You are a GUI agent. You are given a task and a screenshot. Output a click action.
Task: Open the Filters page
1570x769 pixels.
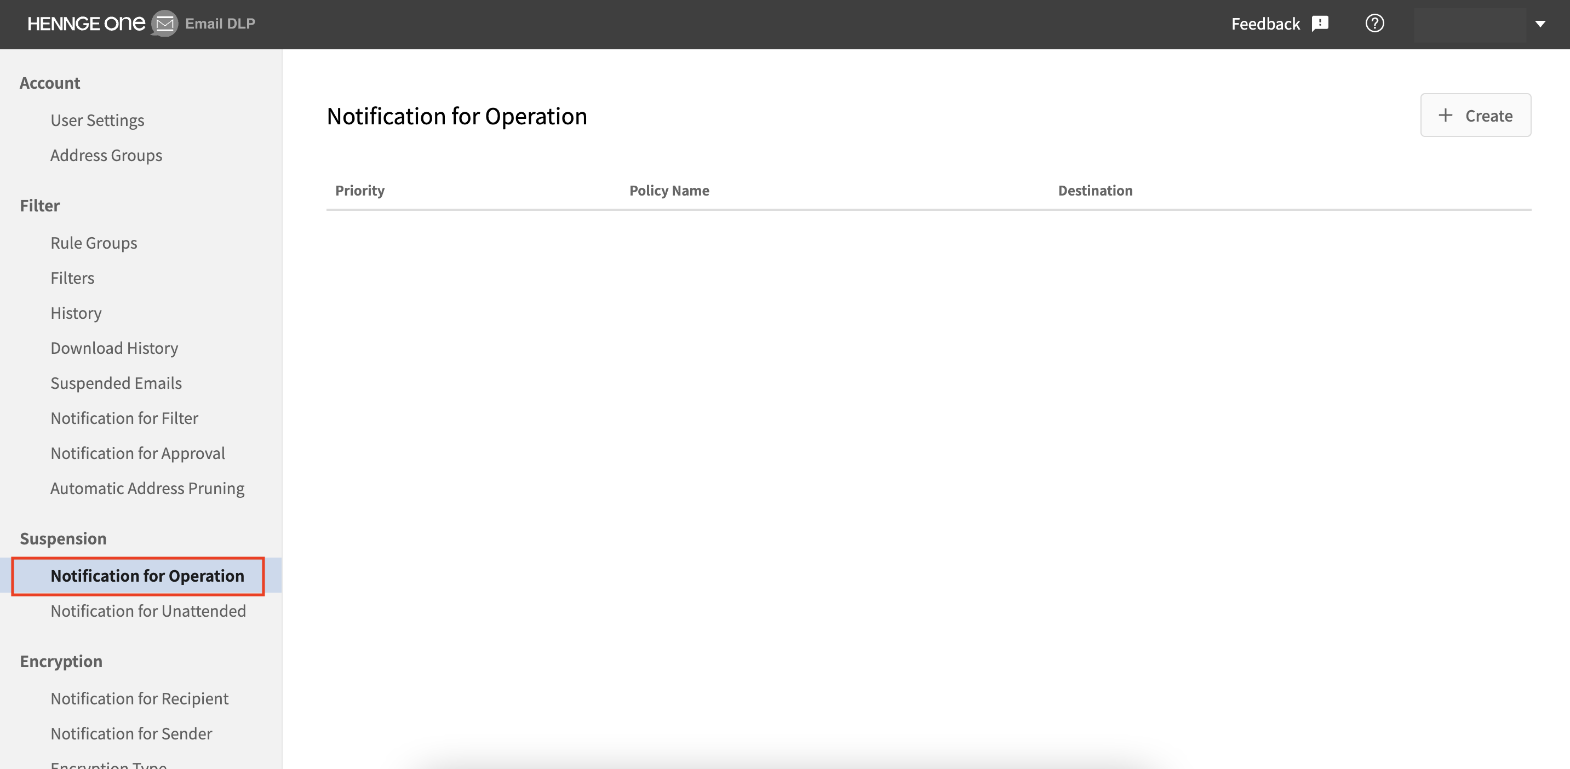pos(72,278)
